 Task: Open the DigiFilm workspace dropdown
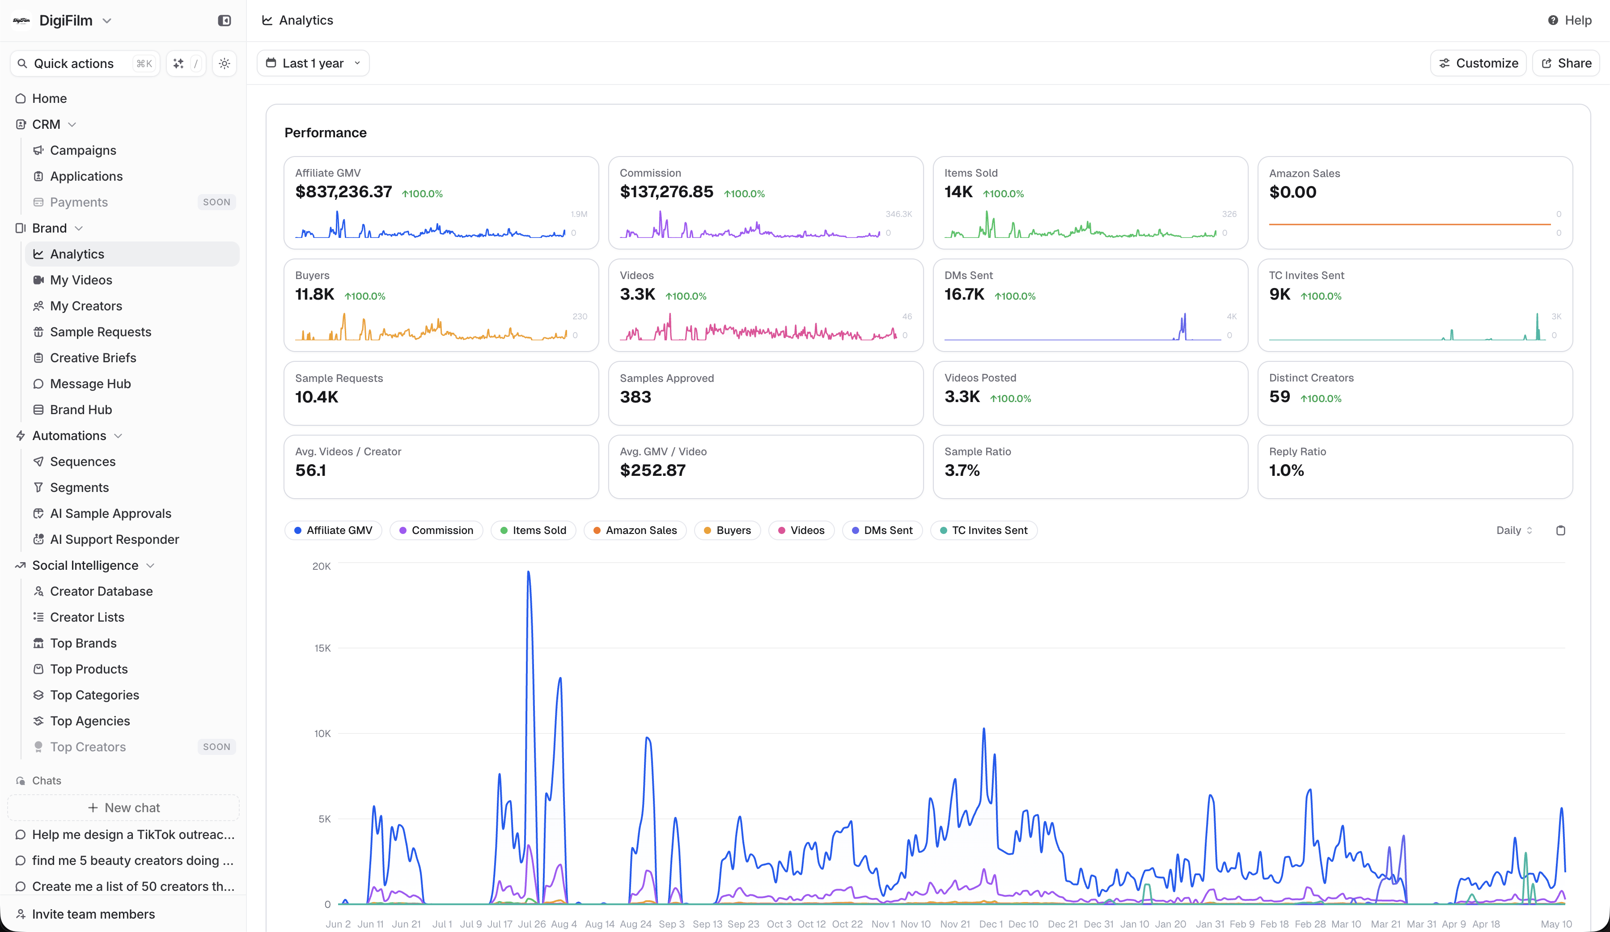(63, 21)
